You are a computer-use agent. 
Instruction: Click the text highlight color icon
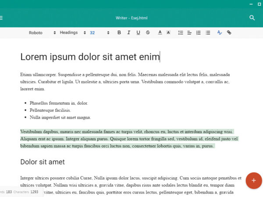click(x=168, y=33)
